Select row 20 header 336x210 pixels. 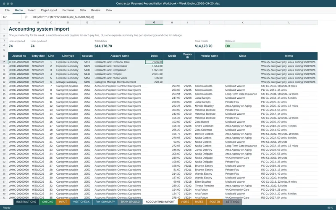click(4, 114)
